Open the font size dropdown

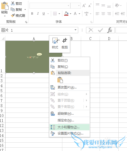(79, 5)
